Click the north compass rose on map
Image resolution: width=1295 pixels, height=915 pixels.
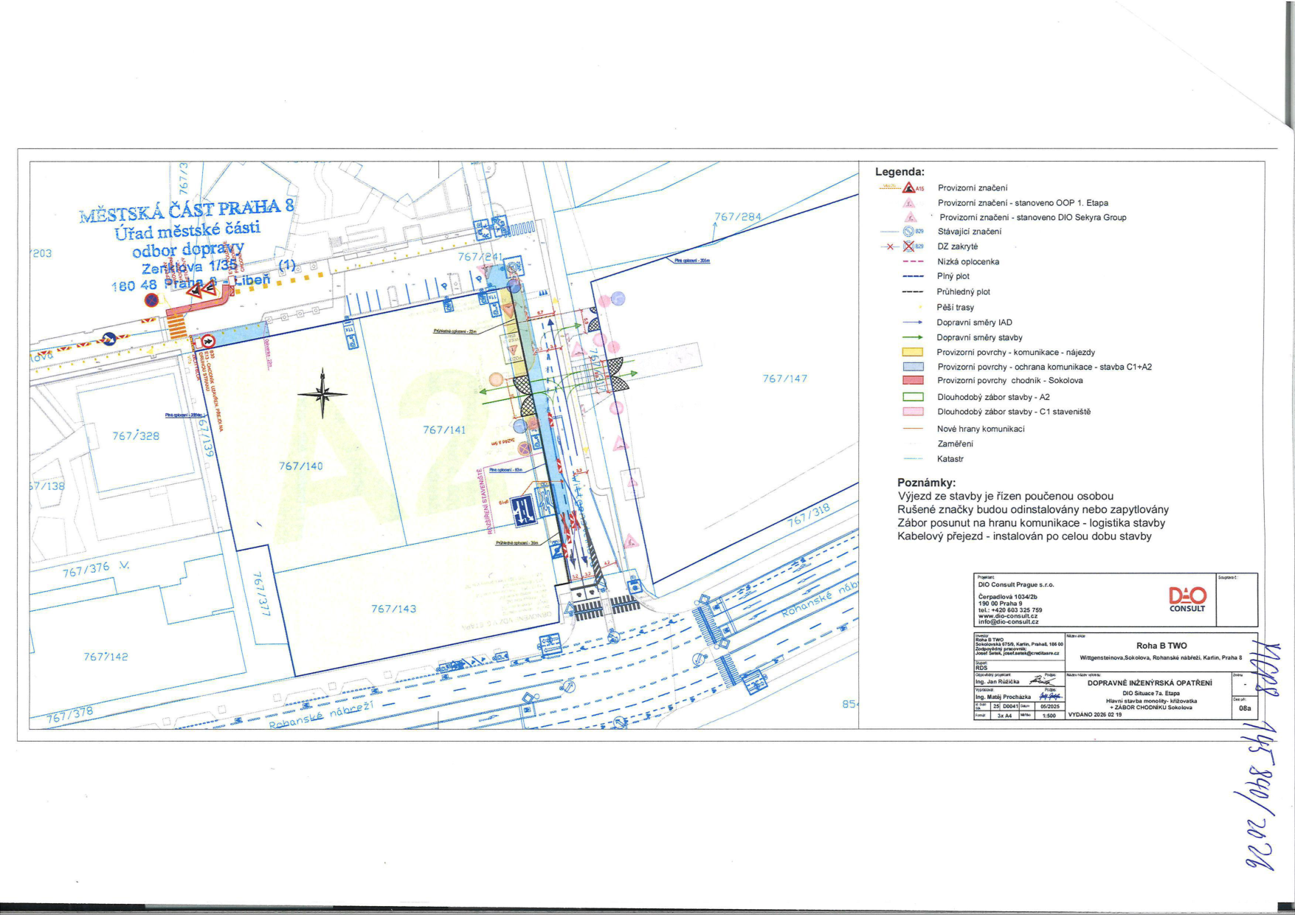[322, 393]
